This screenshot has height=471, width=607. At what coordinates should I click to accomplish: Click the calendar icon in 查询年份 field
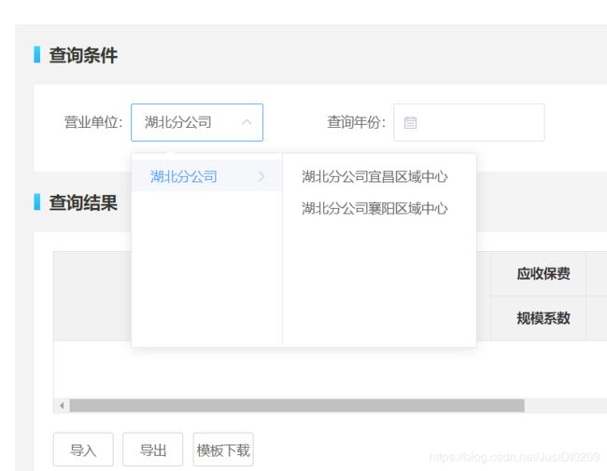click(410, 123)
